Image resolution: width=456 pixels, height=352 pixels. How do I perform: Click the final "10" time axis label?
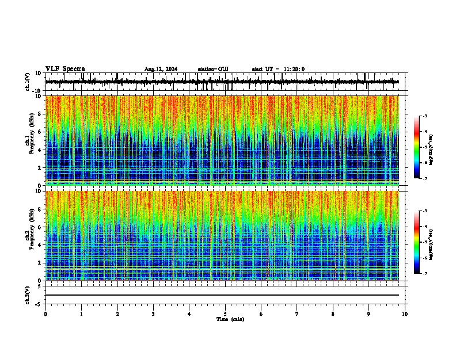coord(405,314)
